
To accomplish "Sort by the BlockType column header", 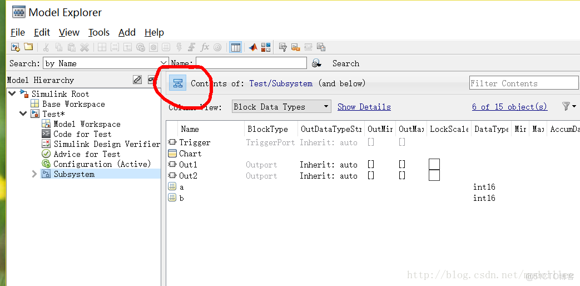I will coord(270,129).
